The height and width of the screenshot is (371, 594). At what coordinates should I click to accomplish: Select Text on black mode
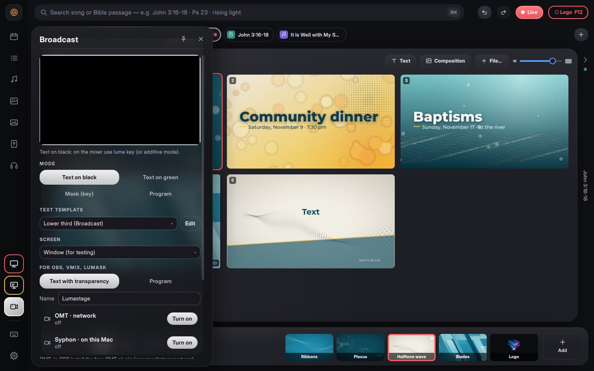point(79,177)
